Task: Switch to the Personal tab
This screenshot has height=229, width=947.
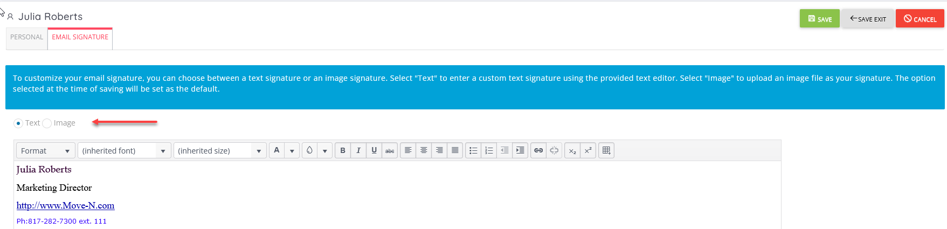Action: tap(26, 37)
